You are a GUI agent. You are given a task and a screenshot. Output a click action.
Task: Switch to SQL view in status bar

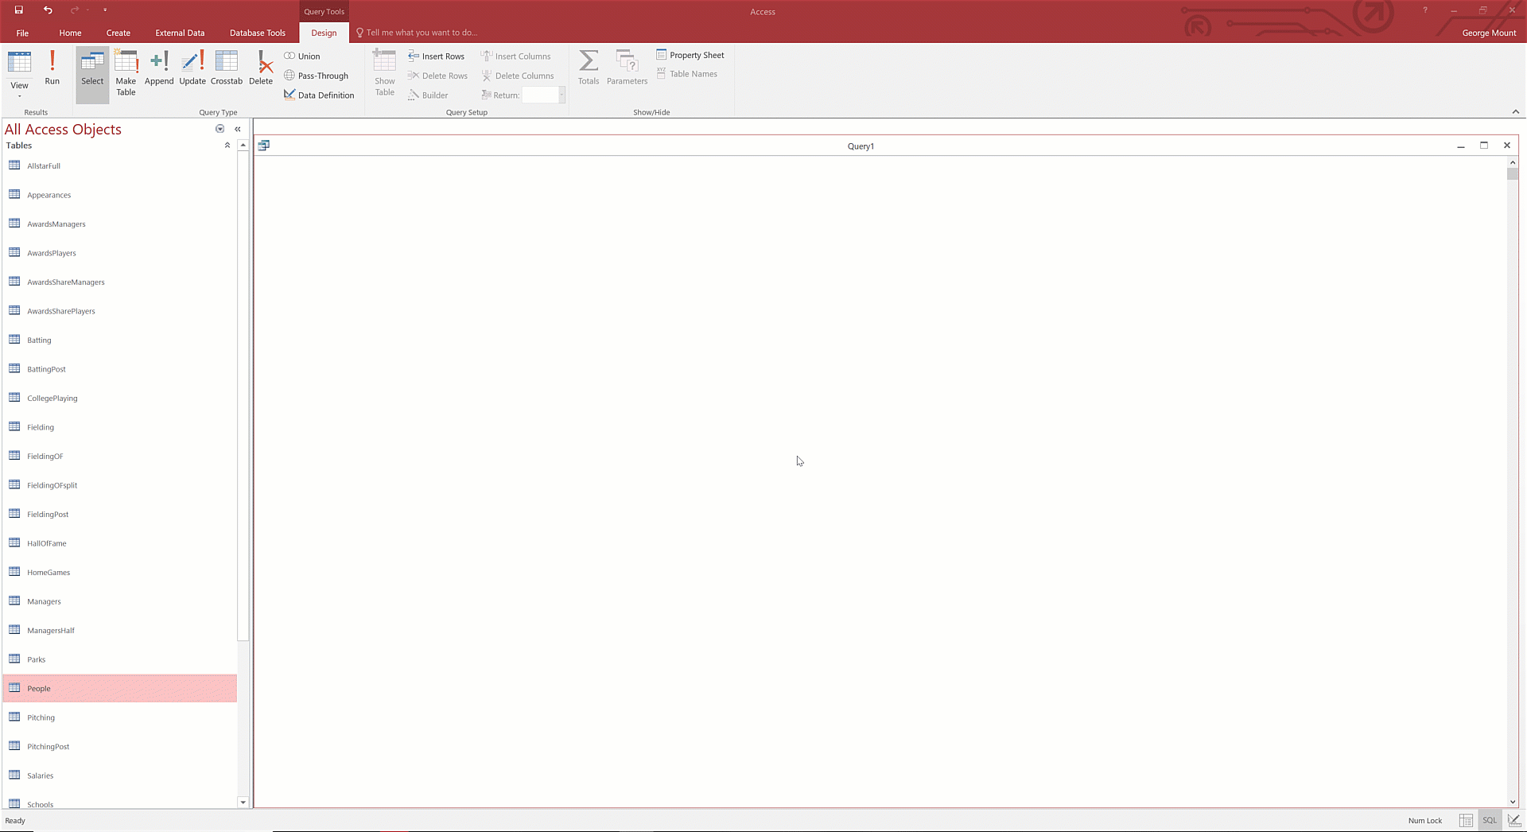coord(1490,820)
